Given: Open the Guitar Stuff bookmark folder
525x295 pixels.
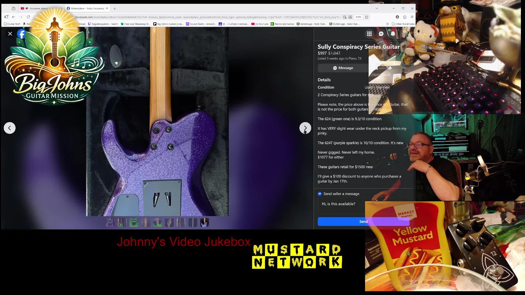Looking at the screenshot, I should (12, 24).
